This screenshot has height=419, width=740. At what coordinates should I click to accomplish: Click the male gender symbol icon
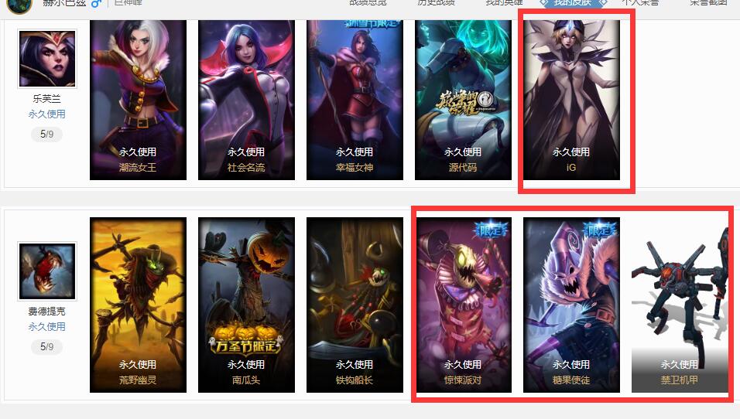(x=96, y=3)
